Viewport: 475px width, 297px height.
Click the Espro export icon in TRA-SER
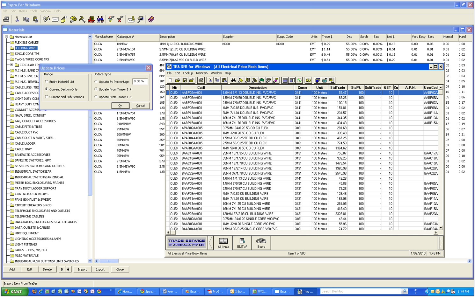(x=261, y=243)
